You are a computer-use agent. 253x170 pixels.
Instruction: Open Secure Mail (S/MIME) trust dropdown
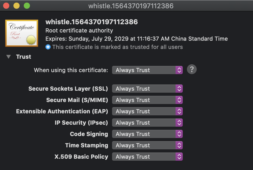coord(147,100)
